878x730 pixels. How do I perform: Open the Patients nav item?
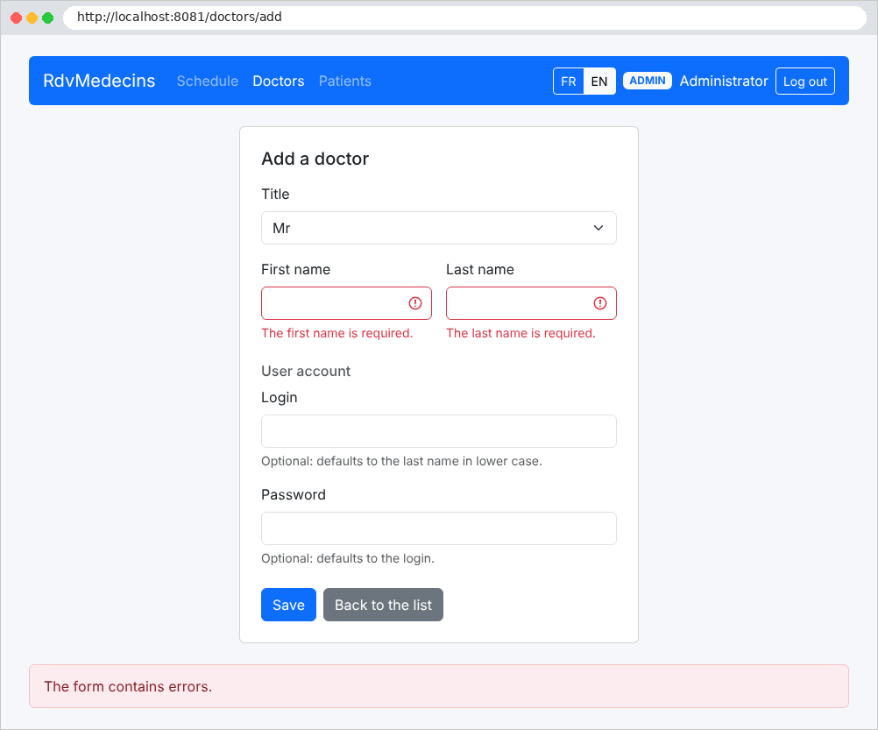(345, 82)
